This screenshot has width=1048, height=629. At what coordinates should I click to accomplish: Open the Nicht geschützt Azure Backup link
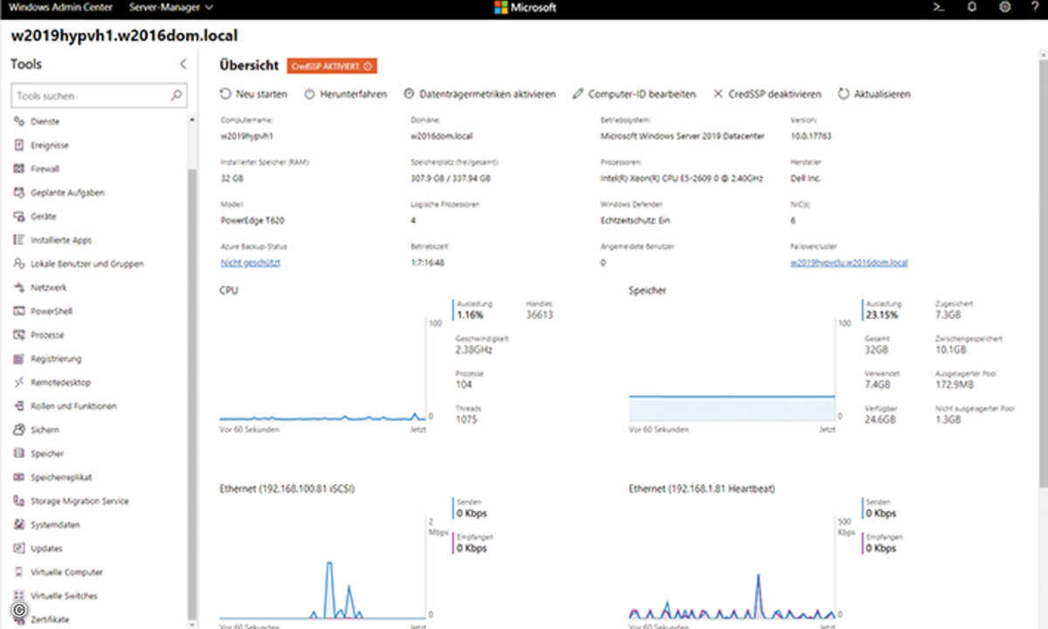click(x=251, y=262)
